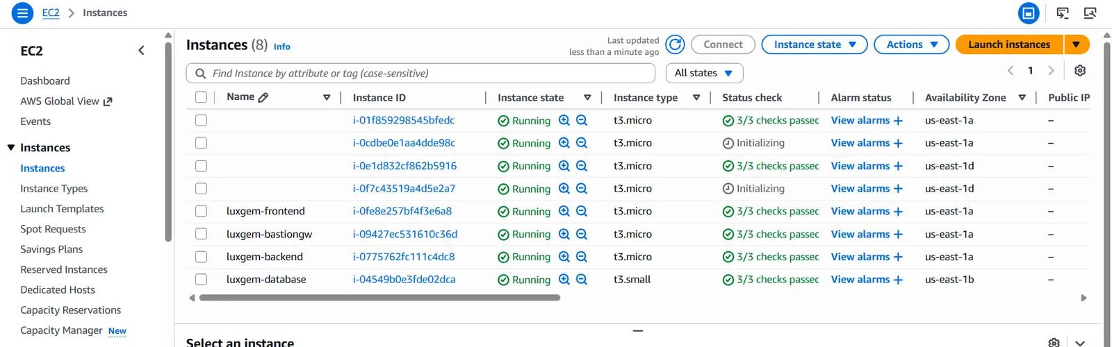This screenshot has height=347, width=1112.
Task: Open Instance Types in the sidebar
Action: click(54, 189)
